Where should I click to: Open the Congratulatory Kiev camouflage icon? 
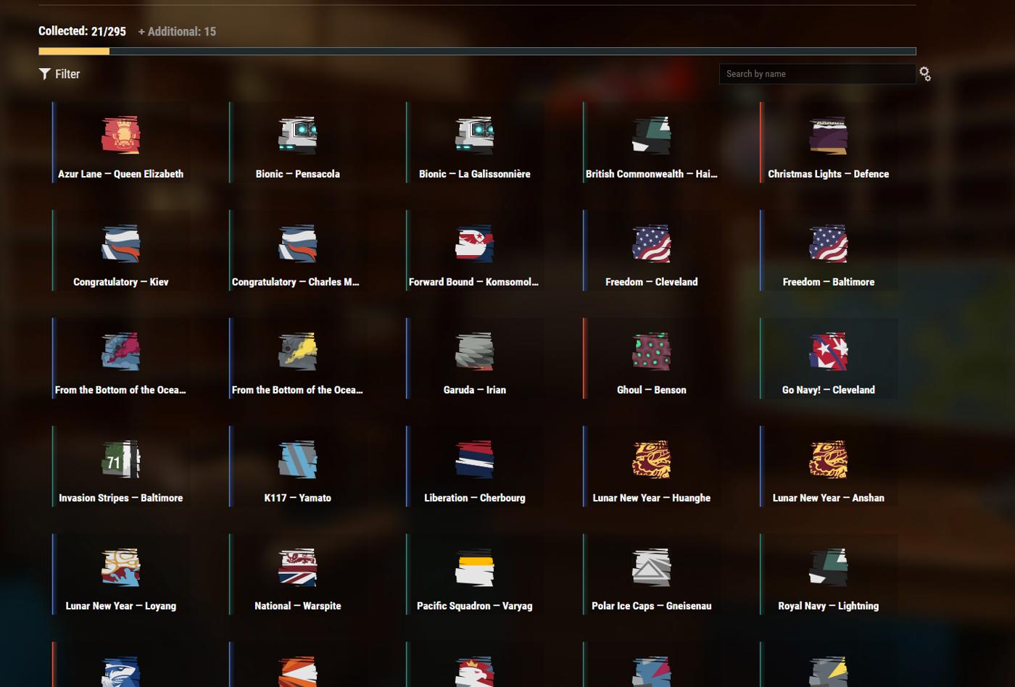120,243
